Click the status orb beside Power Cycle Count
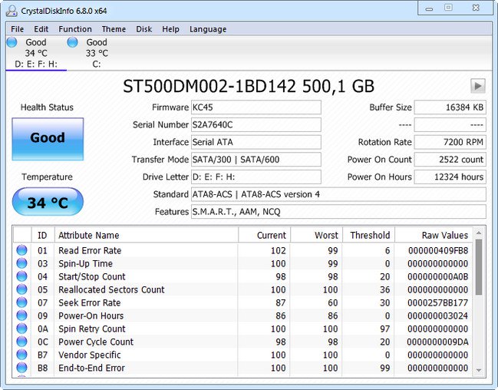The width and height of the screenshot is (498, 390). [21, 342]
